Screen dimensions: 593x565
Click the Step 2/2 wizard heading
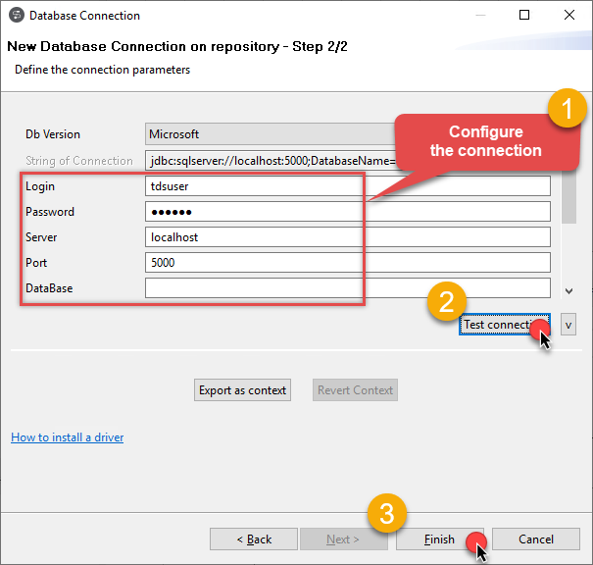pyautogui.click(x=177, y=46)
